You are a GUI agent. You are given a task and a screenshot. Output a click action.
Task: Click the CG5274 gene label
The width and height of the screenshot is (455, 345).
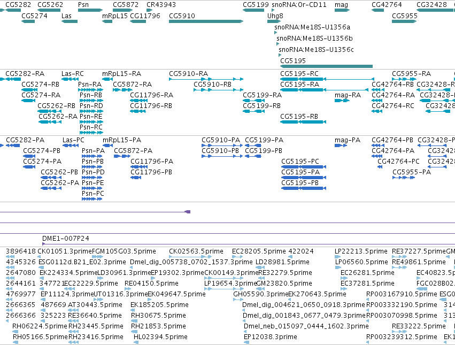coord(34,16)
